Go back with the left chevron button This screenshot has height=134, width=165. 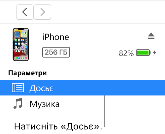tap(25, 12)
